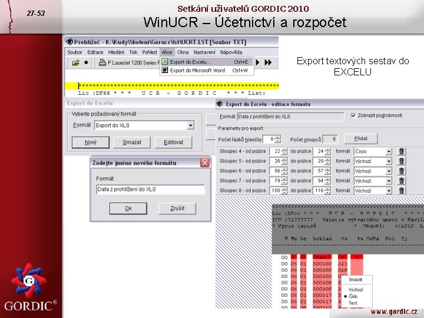Jump to last page double-arrow icon

268,62
